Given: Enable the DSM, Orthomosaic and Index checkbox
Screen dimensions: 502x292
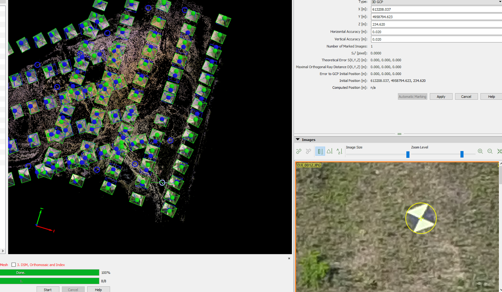Looking at the screenshot, I should pyautogui.click(x=13, y=264).
